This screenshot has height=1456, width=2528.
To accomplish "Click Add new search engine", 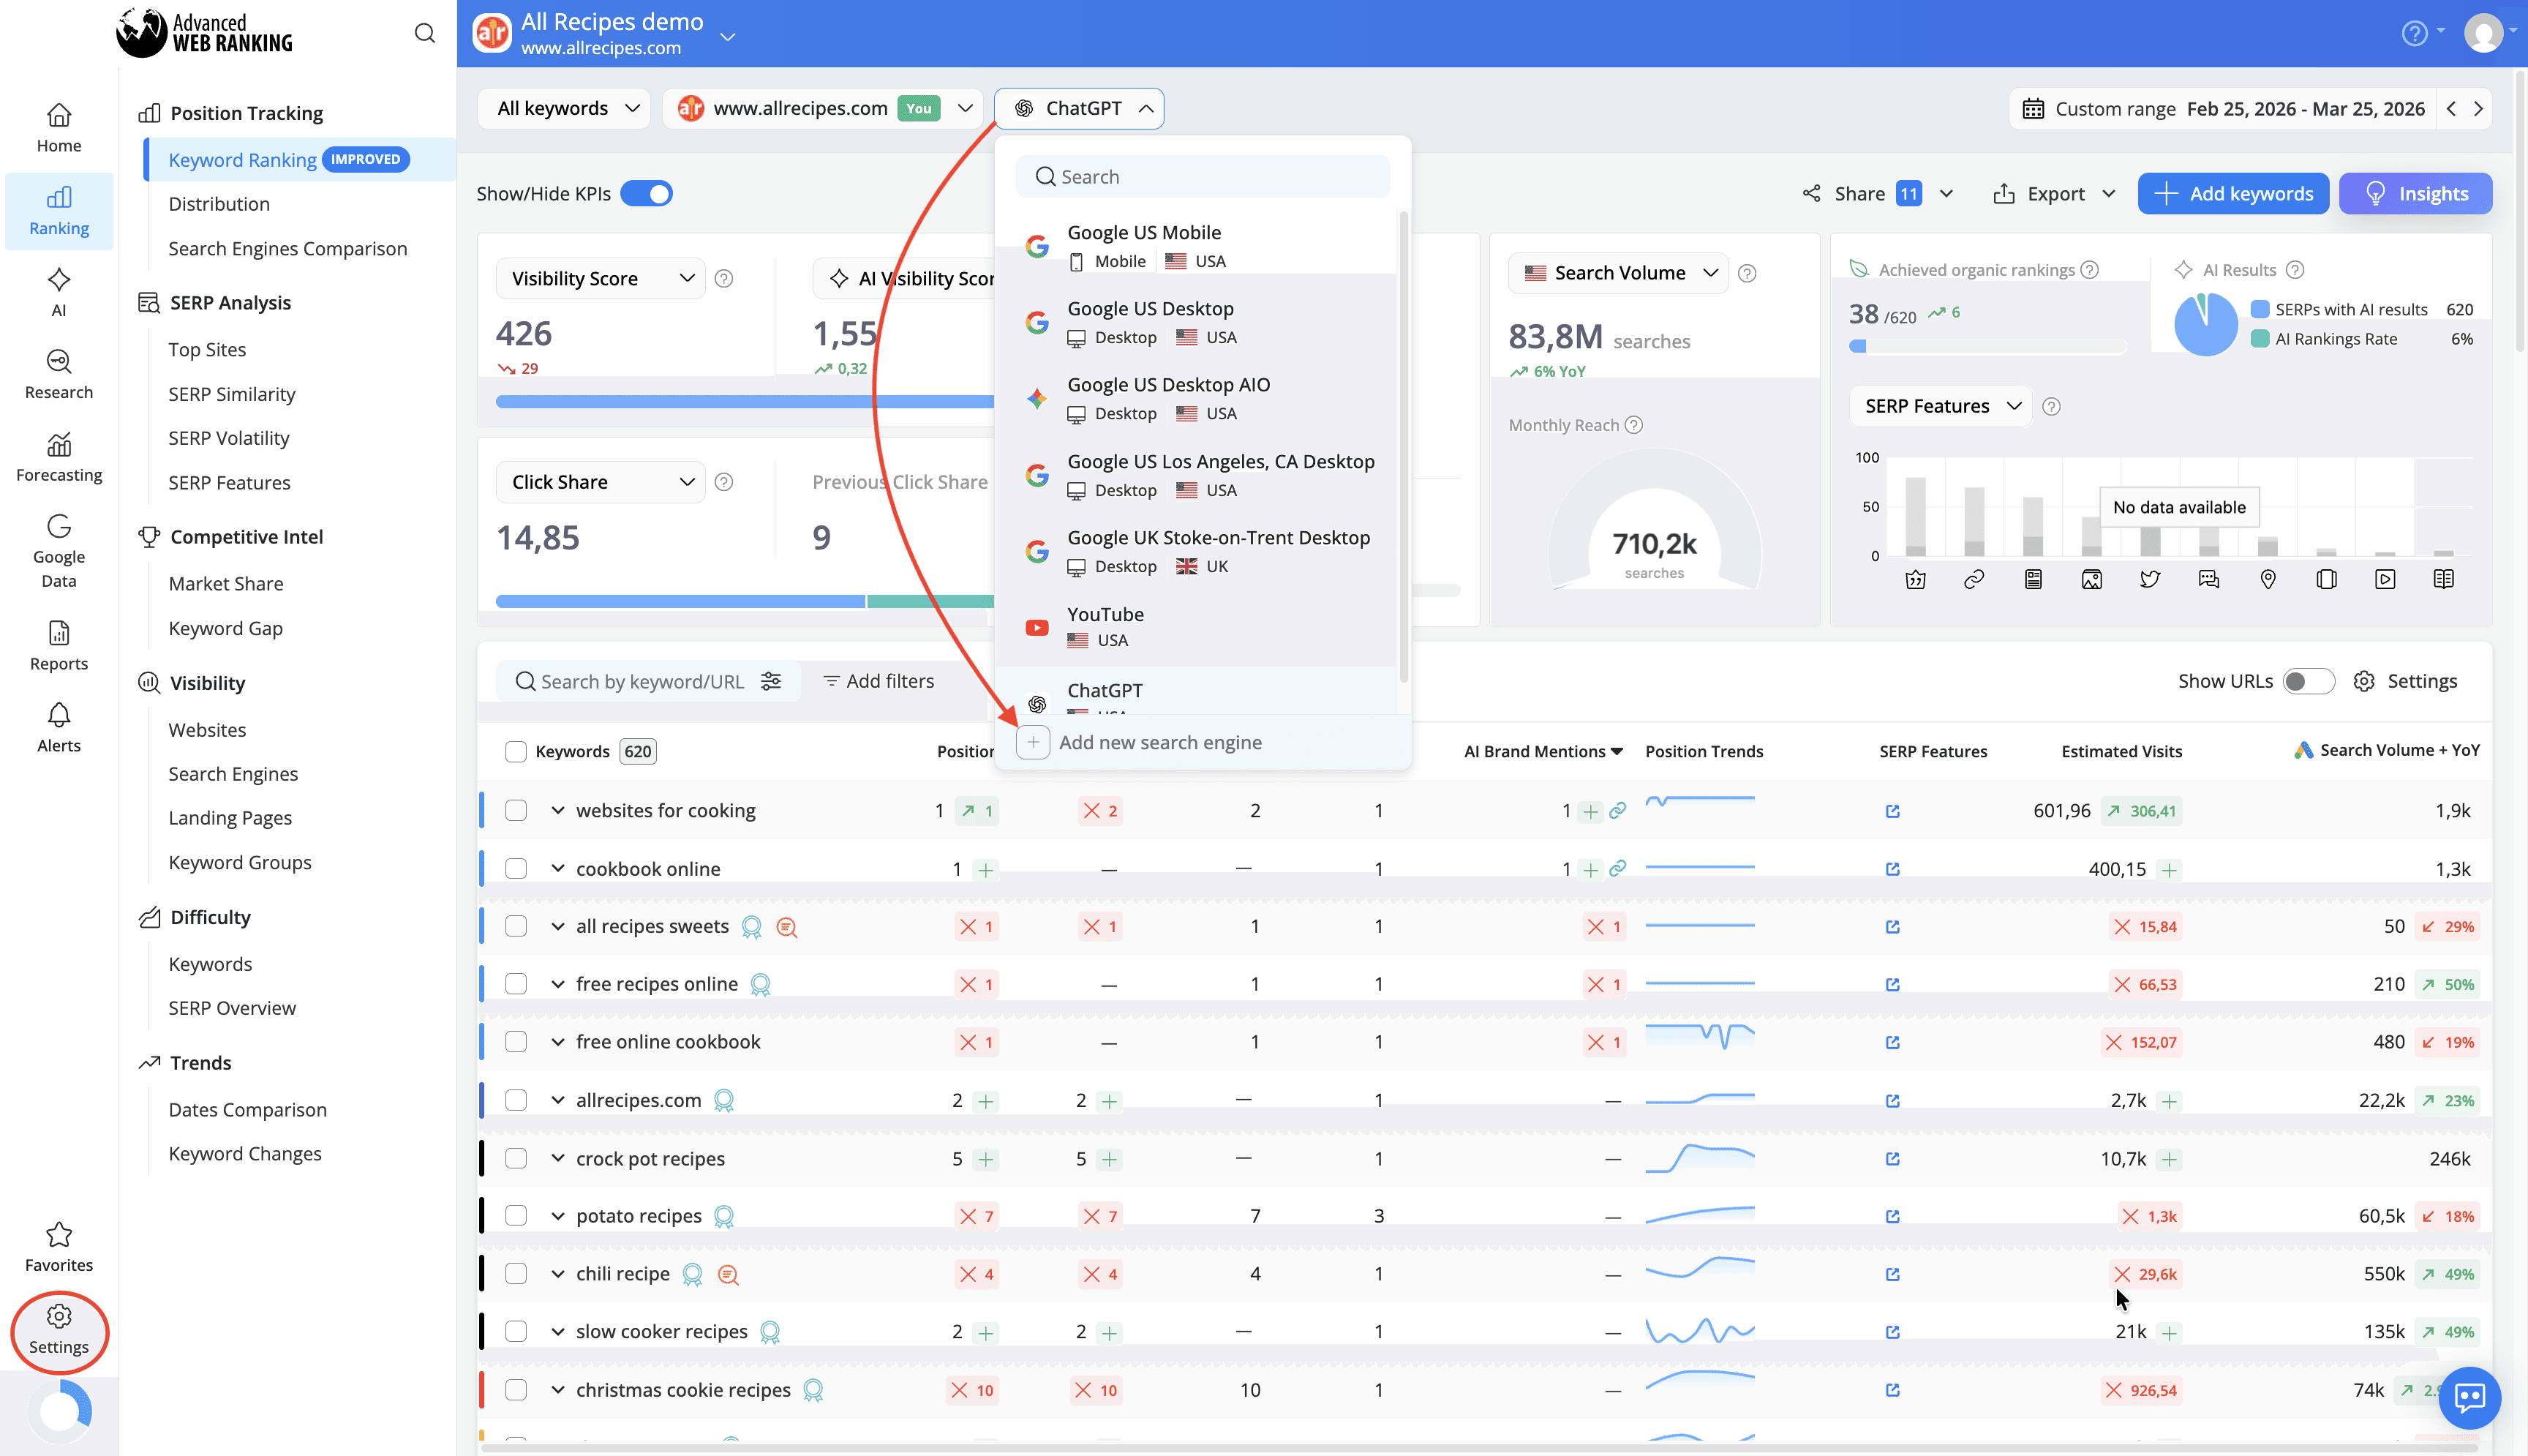I will point(1159,742).
